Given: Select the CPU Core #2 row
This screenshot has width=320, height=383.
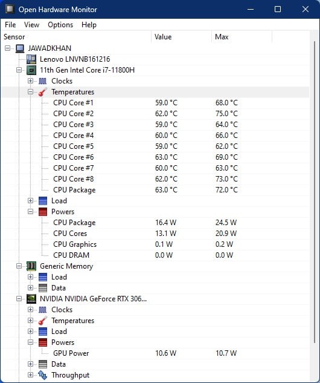Looking at the screenshot, I should pyautogui.click(x=155, y=114).
